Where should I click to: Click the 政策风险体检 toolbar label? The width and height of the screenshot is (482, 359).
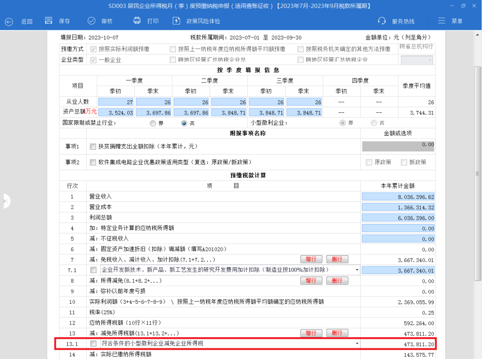(x=204, y=21)
